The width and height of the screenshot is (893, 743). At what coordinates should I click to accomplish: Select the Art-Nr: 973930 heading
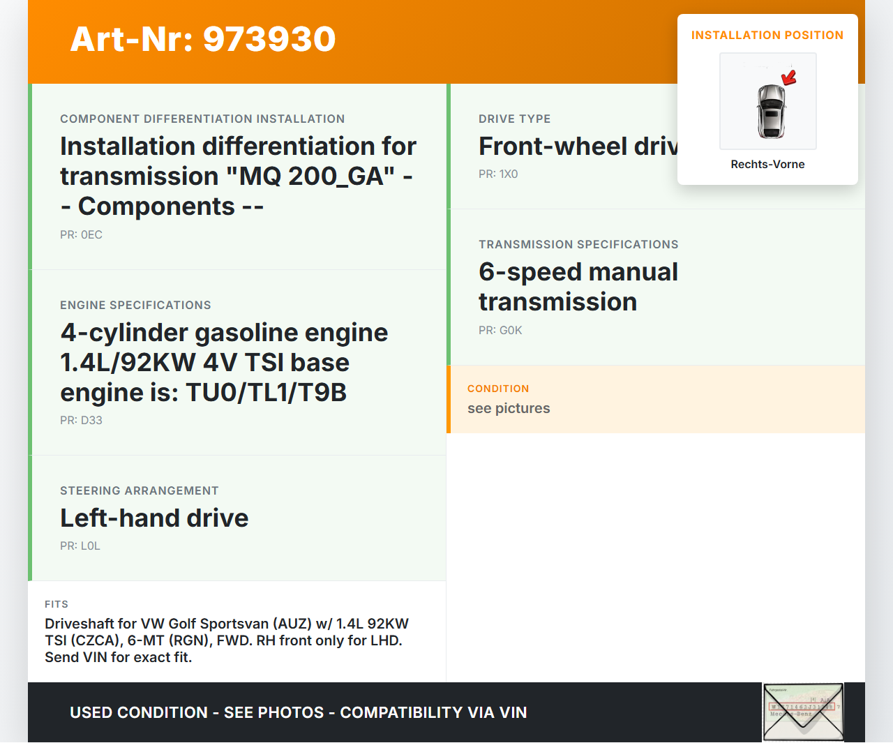coord(203,39)
